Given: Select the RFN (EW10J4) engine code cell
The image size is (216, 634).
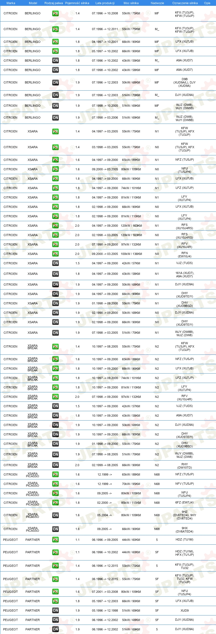Looking at the screenshot, I should pos(185,255).
